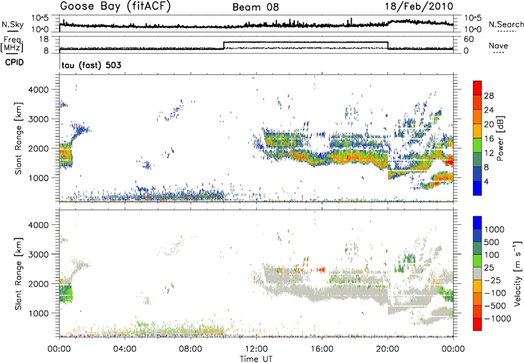Screen dimensions: 524x363
Task: Click the "Slant Range [km]" label of power panel
Action: pos(18,138)
